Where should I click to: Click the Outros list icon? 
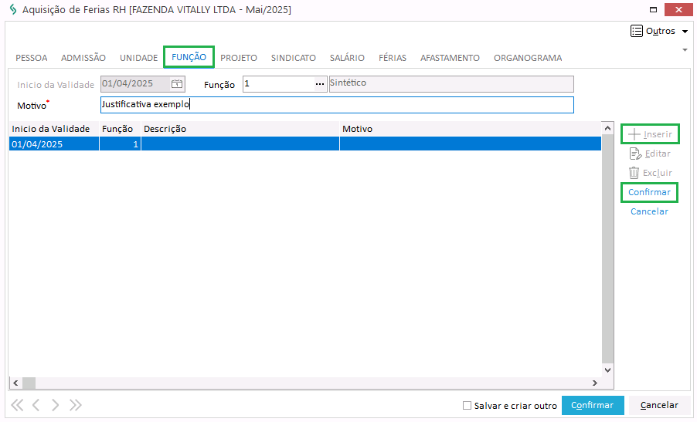tap(637, 31)
